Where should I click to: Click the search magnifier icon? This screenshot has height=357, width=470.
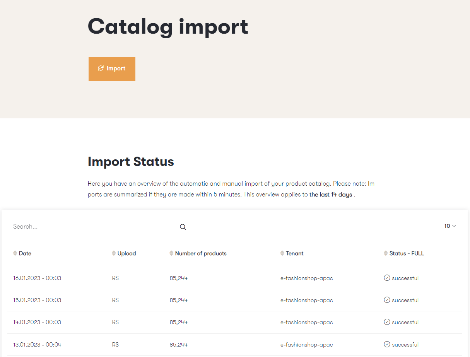183,227
